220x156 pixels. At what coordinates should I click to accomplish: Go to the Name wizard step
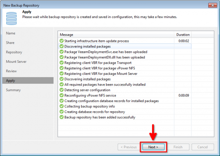(x=11, y=33)
